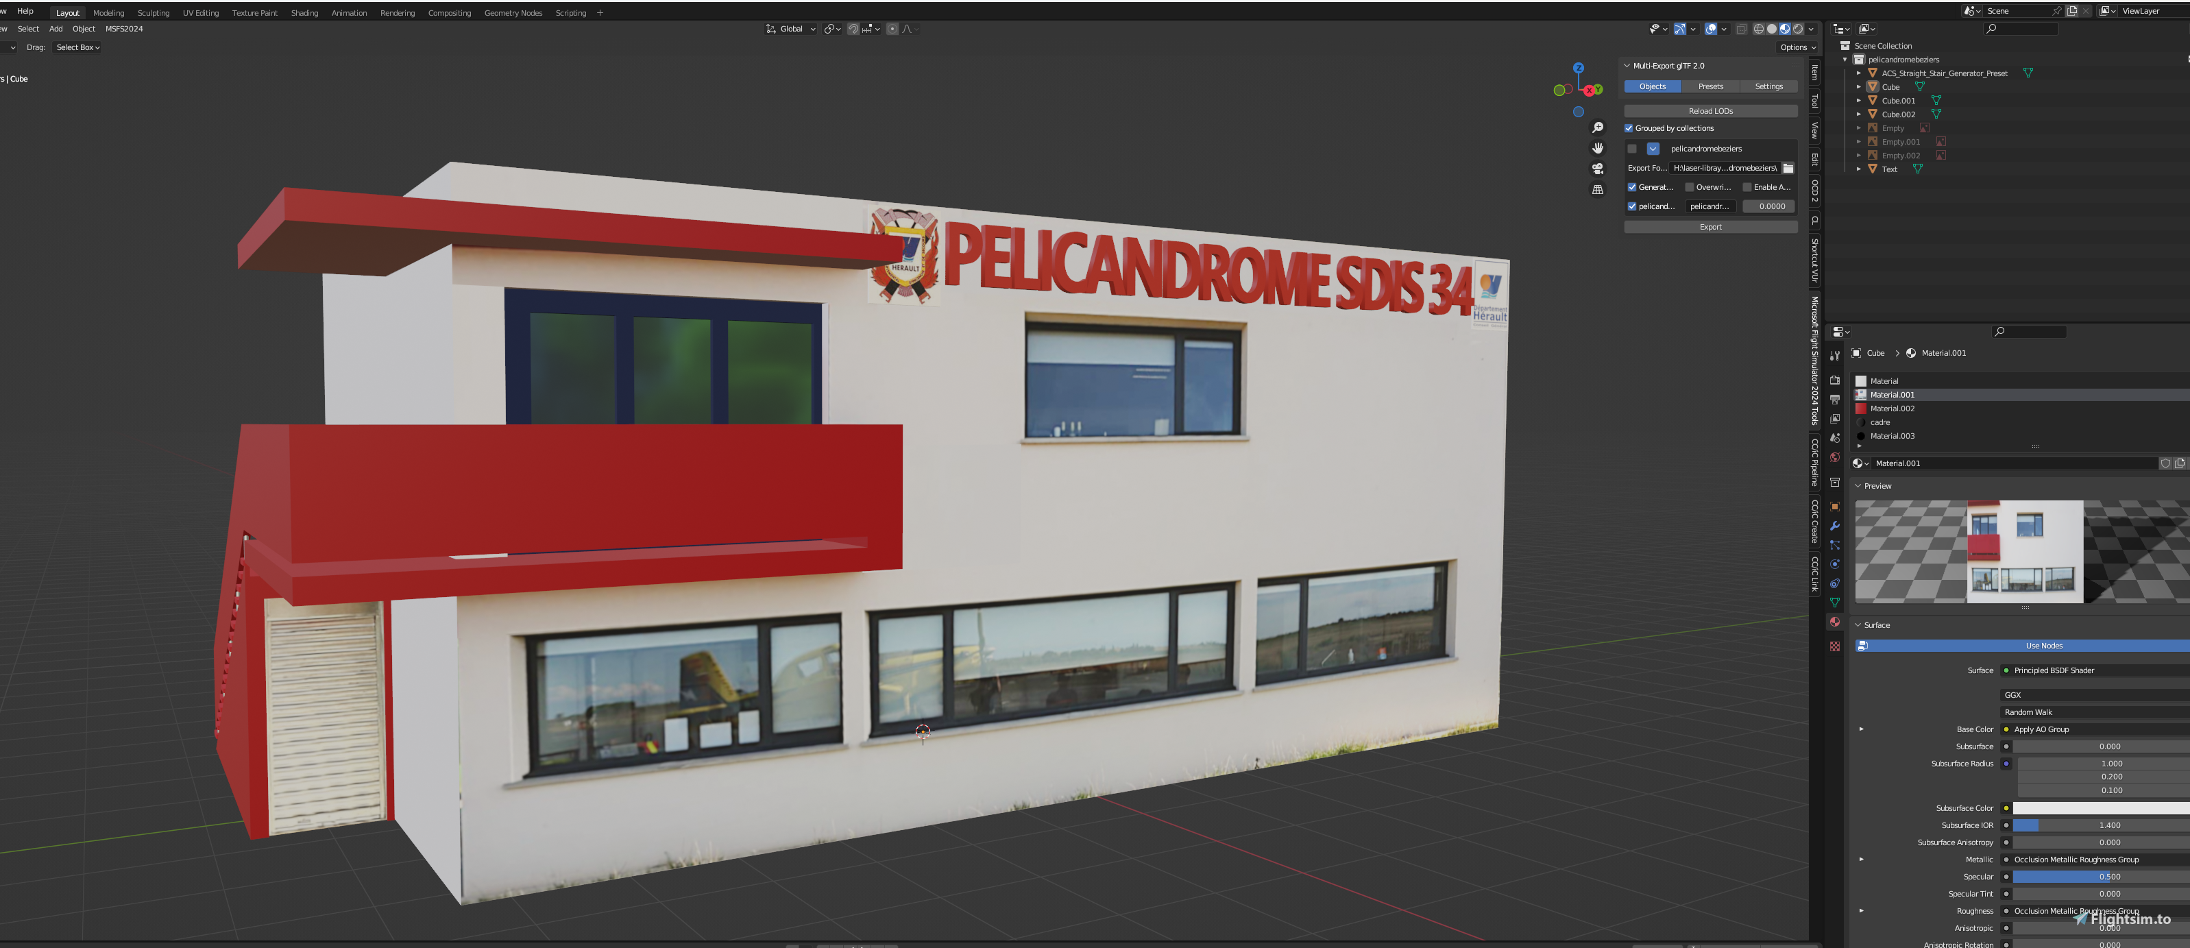
Task: Adjust the Specular 0.500 slider
Action: pyautogui.click(x=2101, y=877)
